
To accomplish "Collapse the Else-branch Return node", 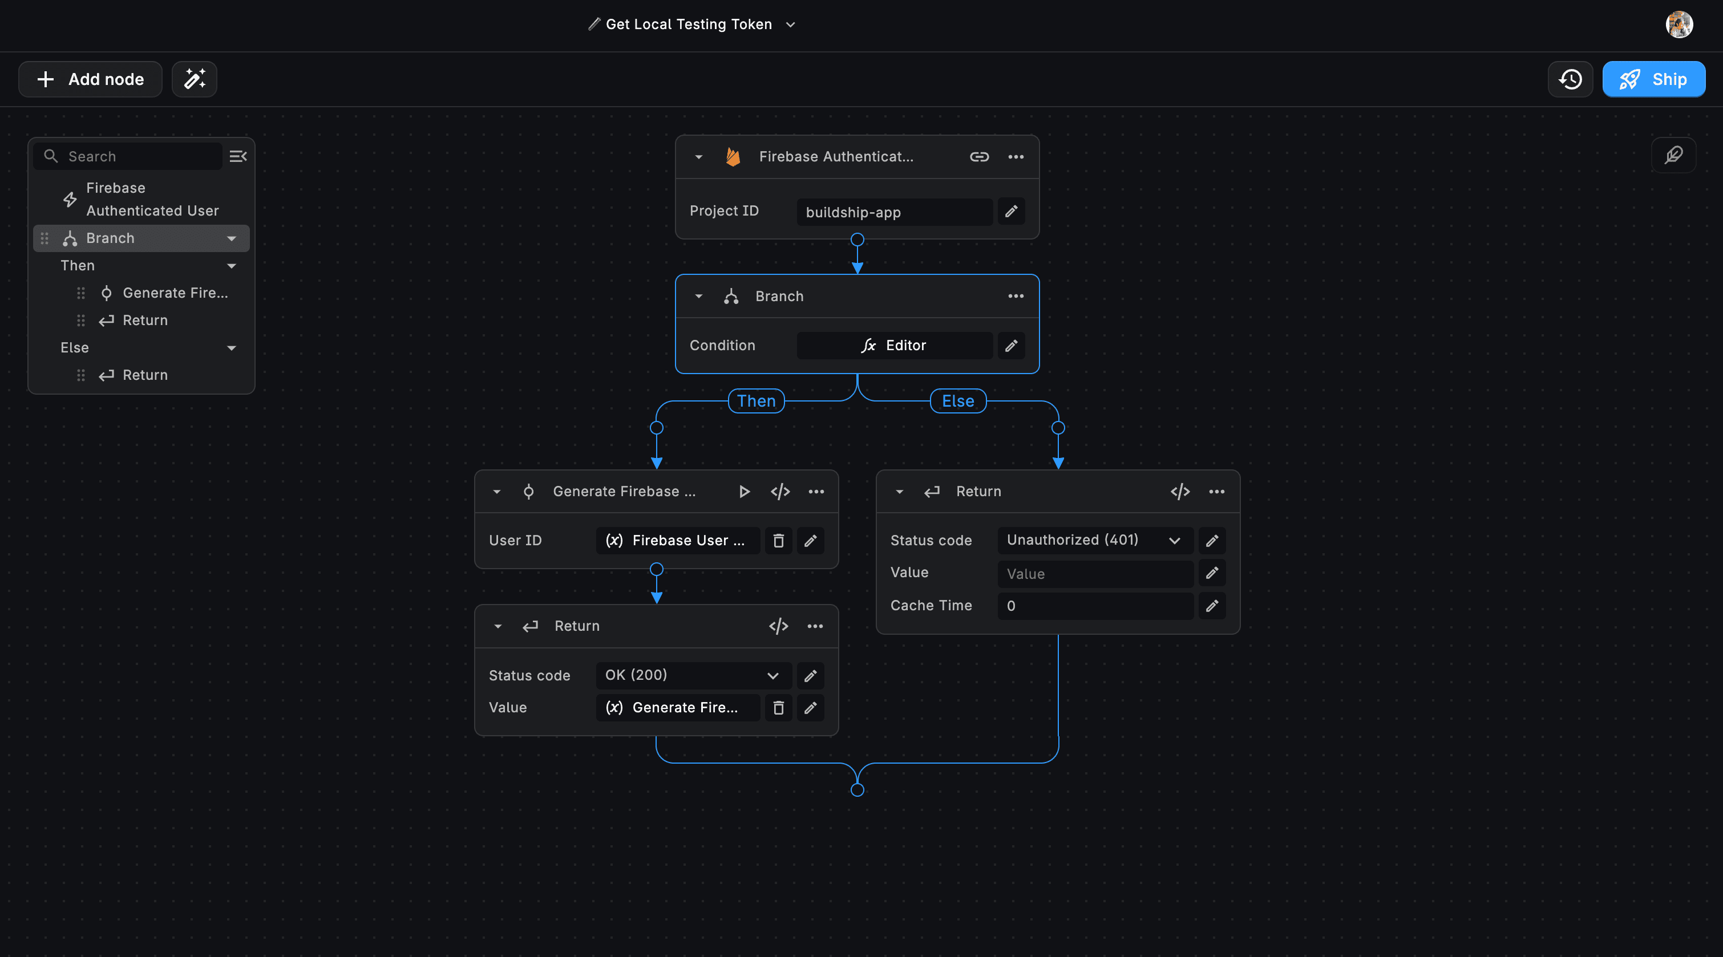I will pos(900,492).
